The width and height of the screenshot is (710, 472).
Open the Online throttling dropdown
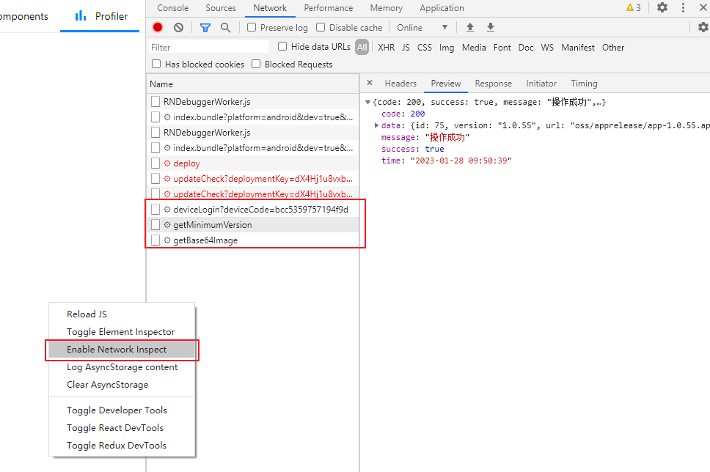[x=423, y=27]
